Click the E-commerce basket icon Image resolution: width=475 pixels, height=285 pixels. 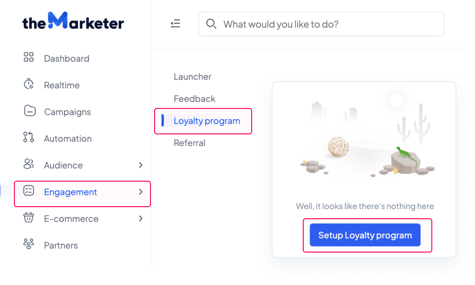point(28,217)
